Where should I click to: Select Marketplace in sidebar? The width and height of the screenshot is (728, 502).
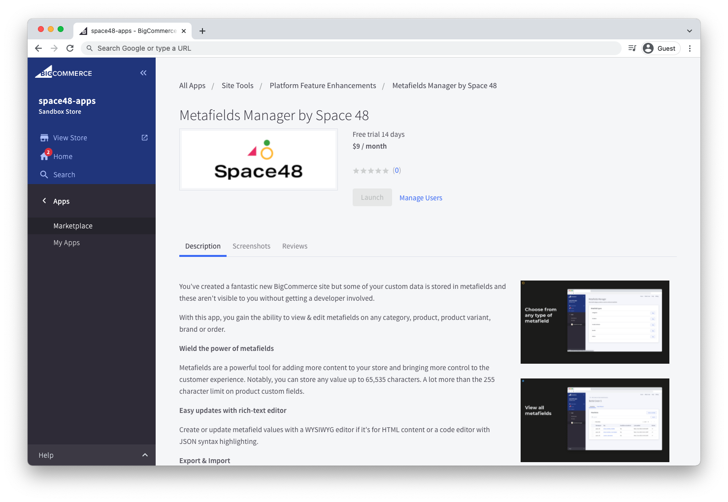(92, 226)
